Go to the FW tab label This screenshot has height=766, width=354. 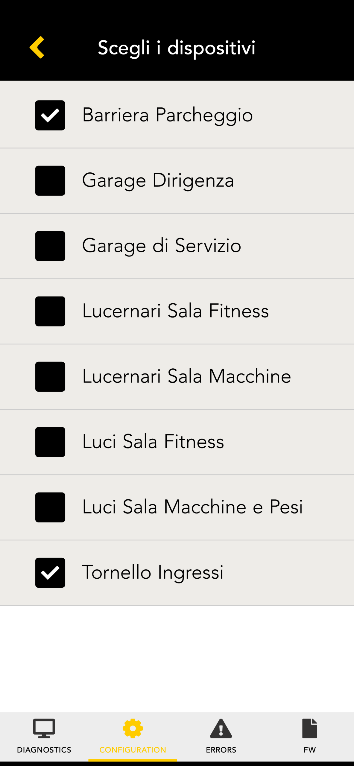point(309,750)
